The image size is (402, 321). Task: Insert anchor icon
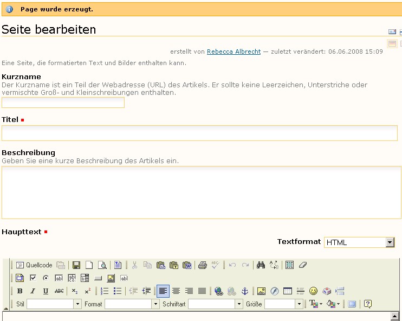coord(245,291)
